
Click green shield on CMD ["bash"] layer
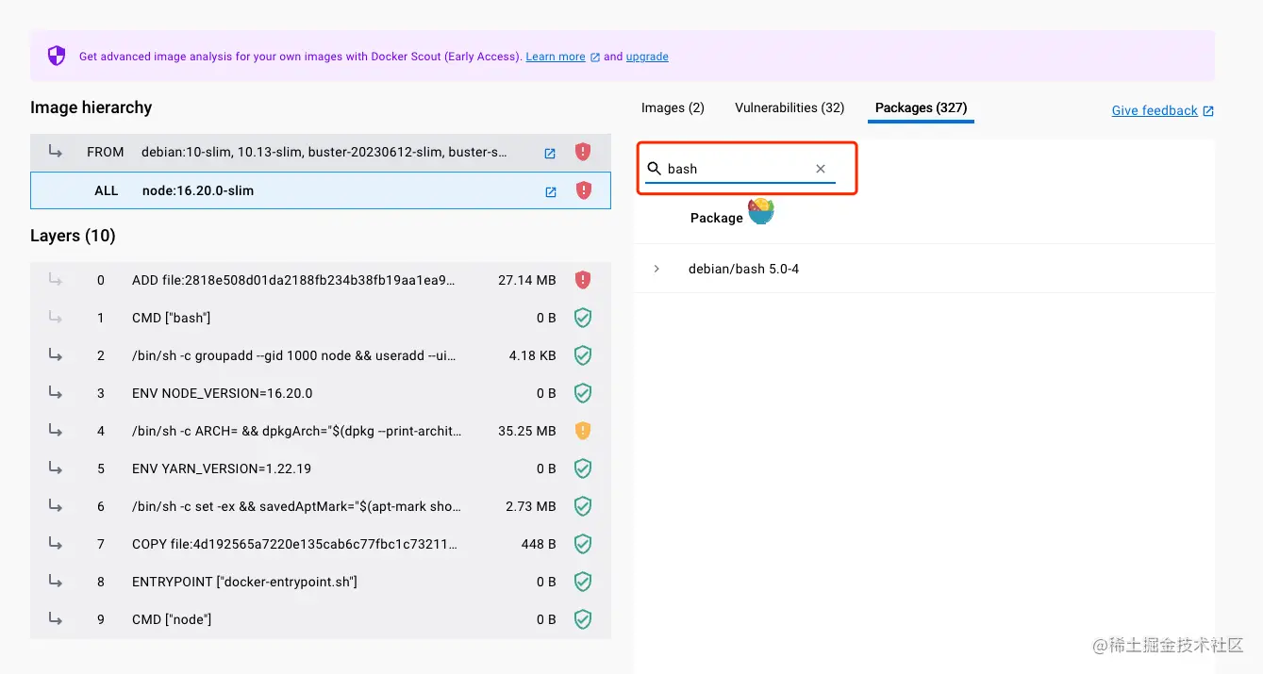(x=583, y=318)
